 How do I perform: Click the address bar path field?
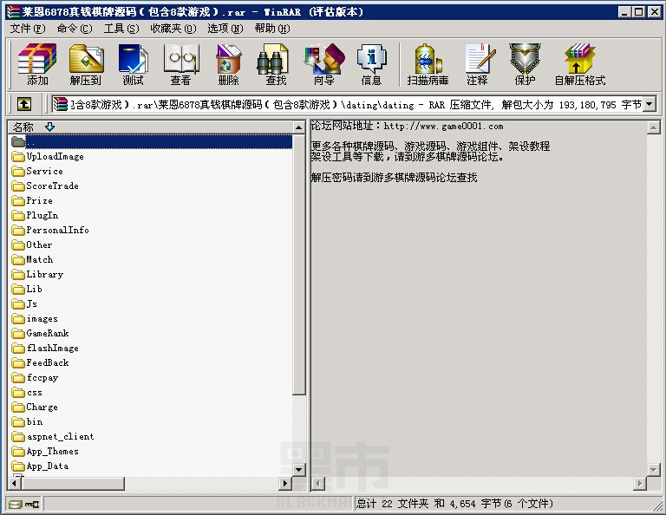click(x=355, y=104)
